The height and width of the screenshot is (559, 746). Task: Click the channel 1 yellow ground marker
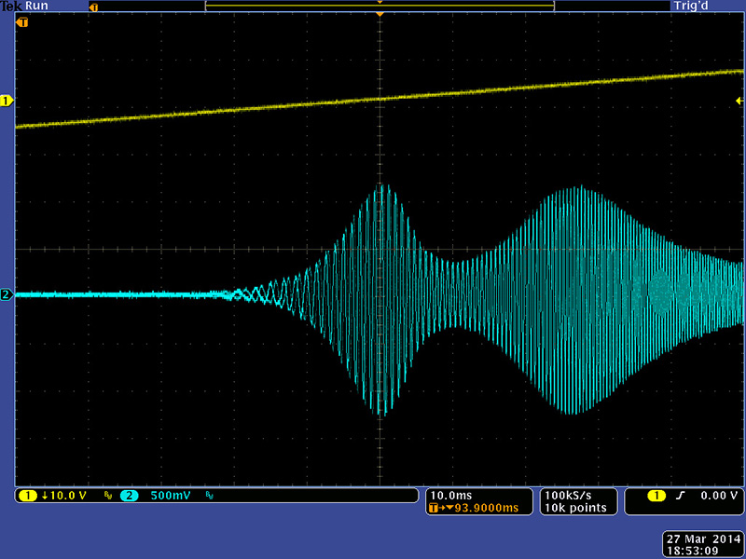7,101
